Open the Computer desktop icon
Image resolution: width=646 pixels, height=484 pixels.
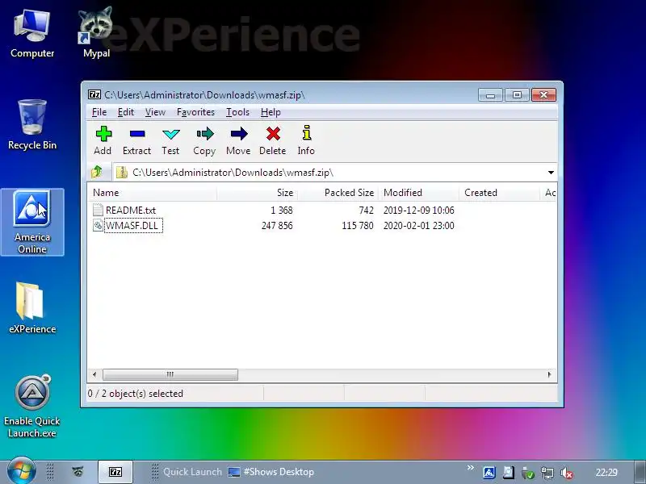32,34
